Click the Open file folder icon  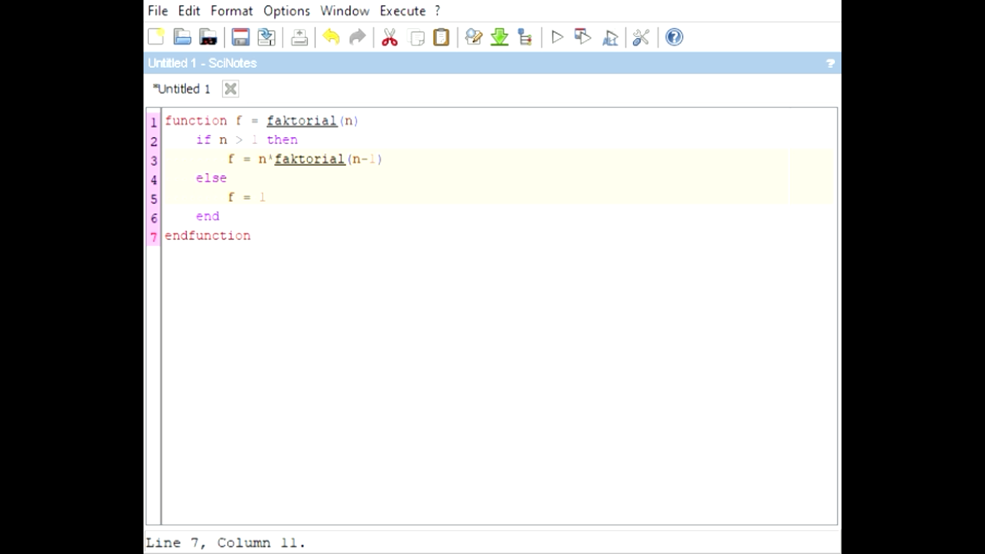(x=182, y=37)
